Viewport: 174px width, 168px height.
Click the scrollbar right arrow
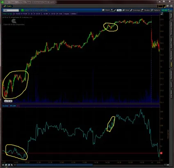coord(165,165)
